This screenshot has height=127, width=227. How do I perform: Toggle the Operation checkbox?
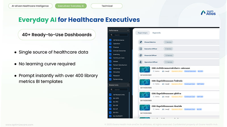click(110, 44)
